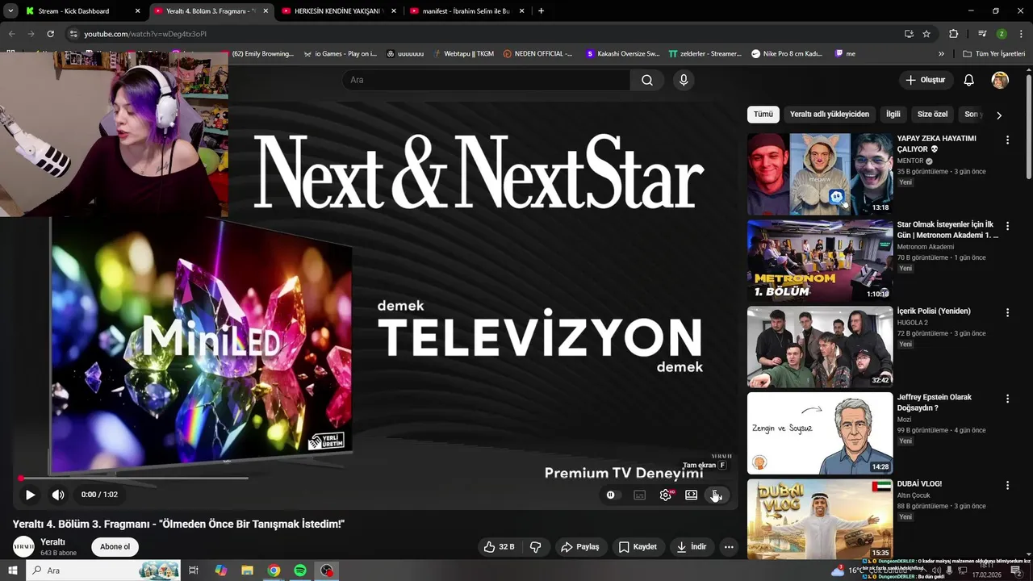Mute the video using the speaker icon
1033x581 pixels.
point(58,495)
